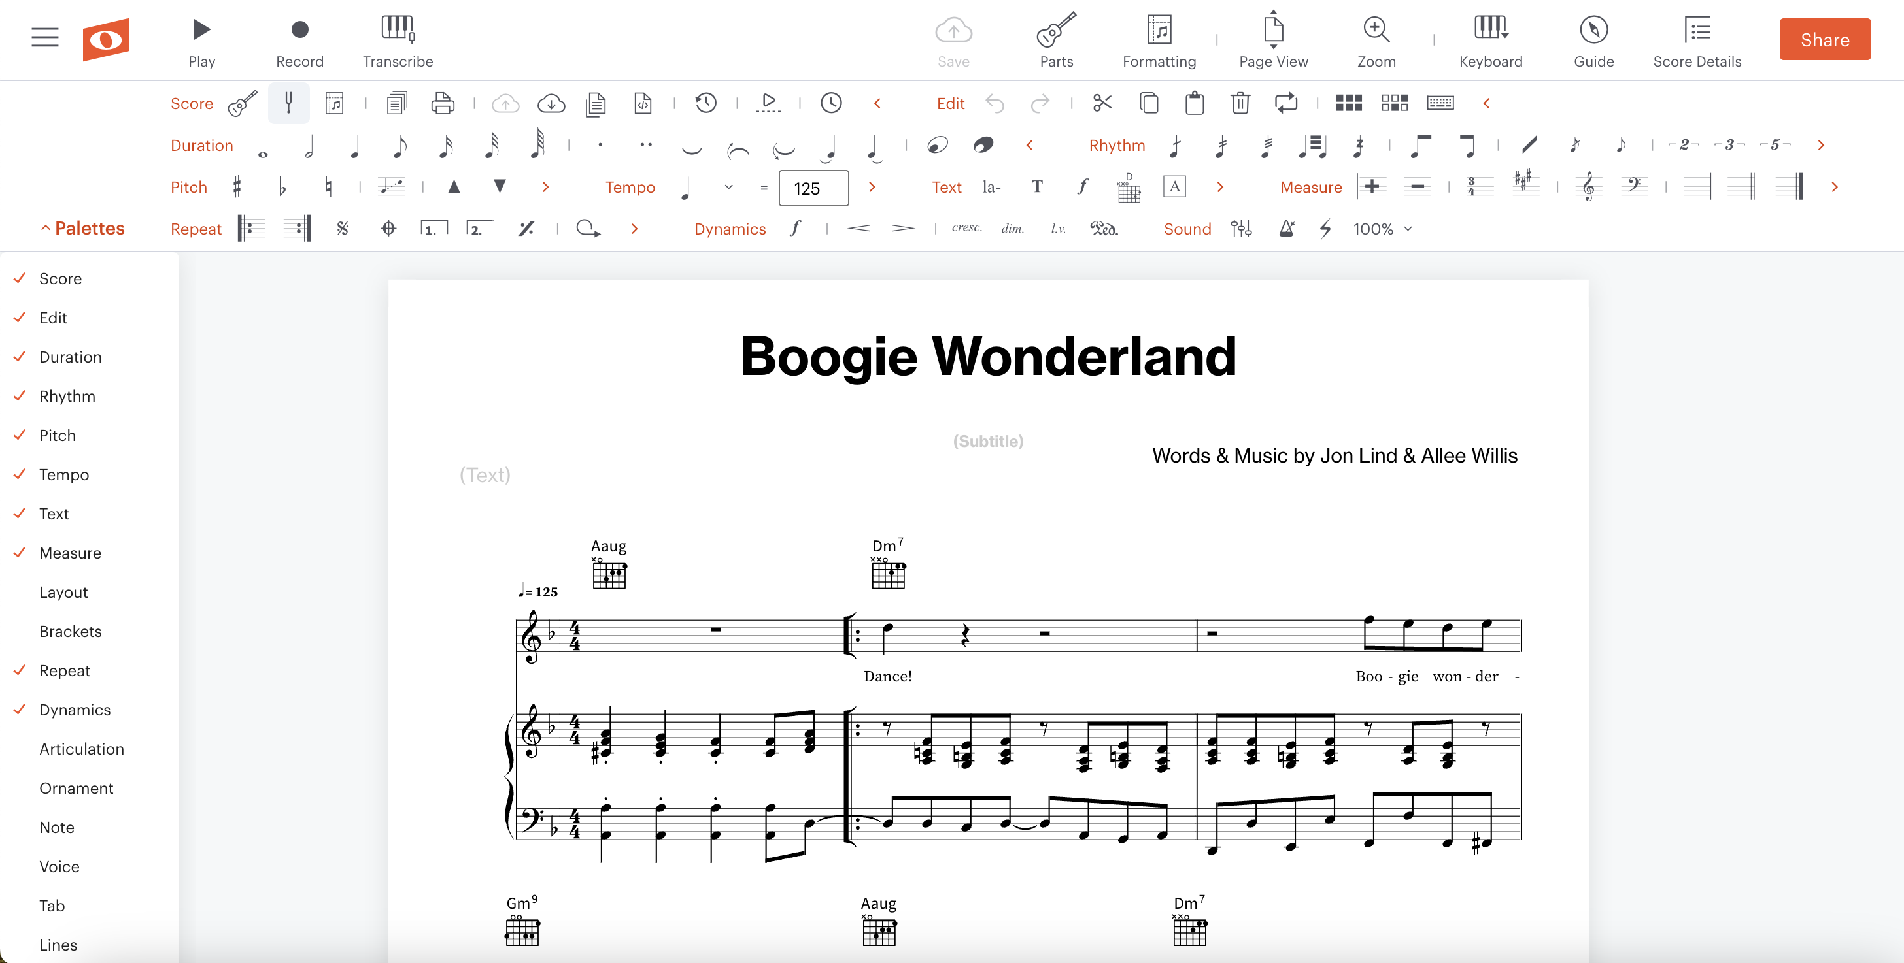Open the Zoom magnifier tool

1376,41
